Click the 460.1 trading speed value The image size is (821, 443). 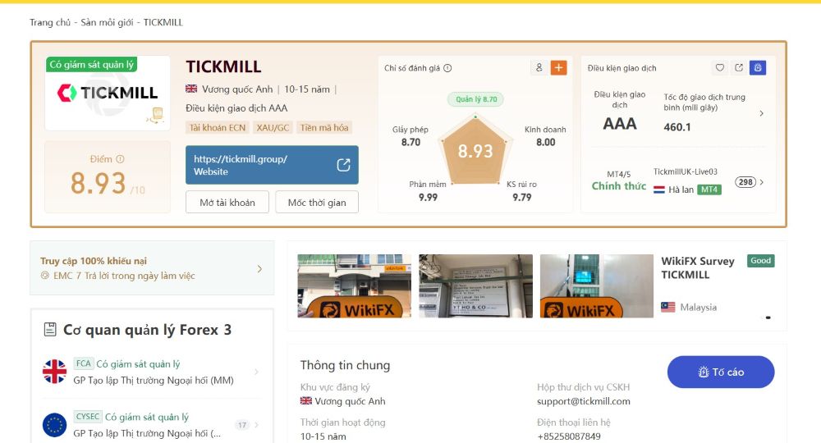(677, 127)
